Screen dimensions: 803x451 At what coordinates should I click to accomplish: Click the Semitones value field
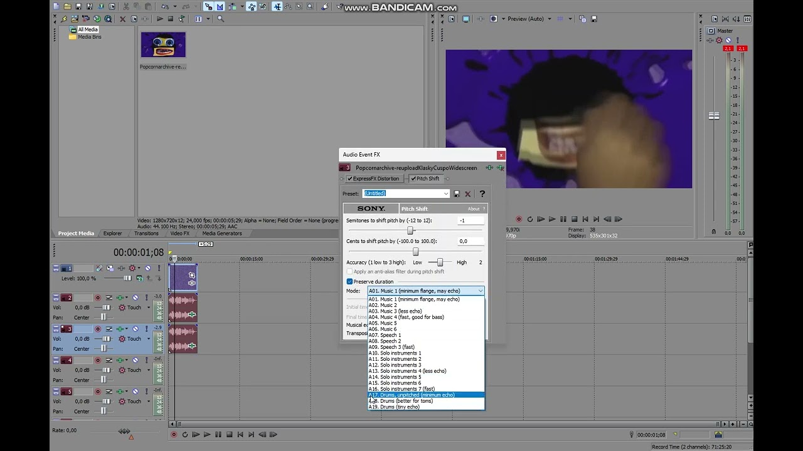coord(471,220)
